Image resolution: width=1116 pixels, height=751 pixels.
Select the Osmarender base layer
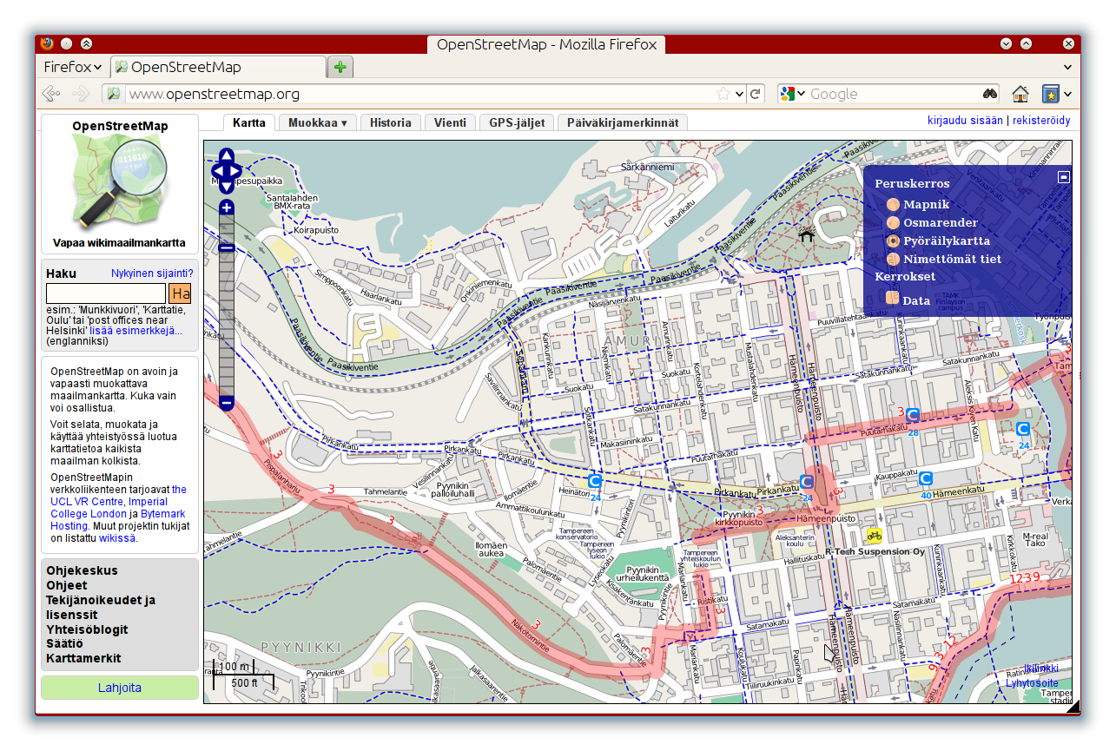point(893,223)
